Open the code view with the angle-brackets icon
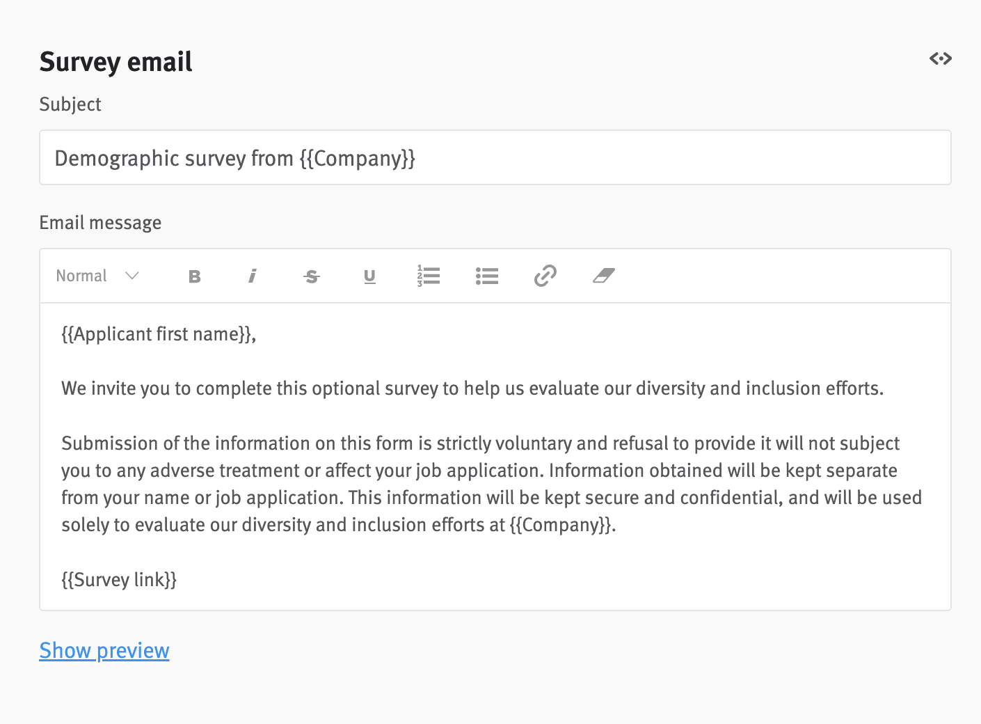981x724 pixels. coord(940,58)
